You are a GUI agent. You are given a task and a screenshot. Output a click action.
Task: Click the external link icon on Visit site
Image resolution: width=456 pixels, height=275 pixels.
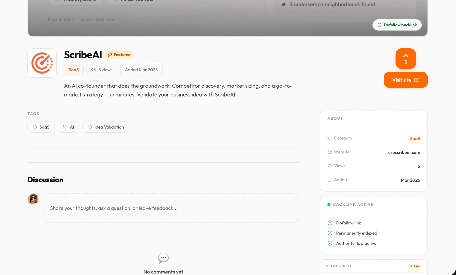[x=417, y=80]
